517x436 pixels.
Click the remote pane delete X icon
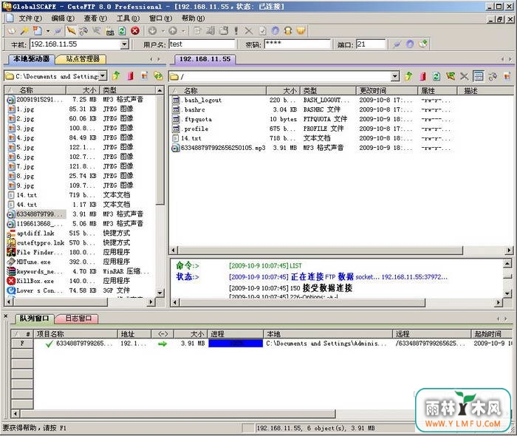click(465, 77)
